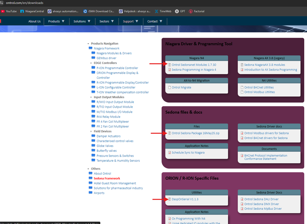307x224 pixels.
Task: Download DaspOnSerial V1.1.3
Action: pos(185,199)
